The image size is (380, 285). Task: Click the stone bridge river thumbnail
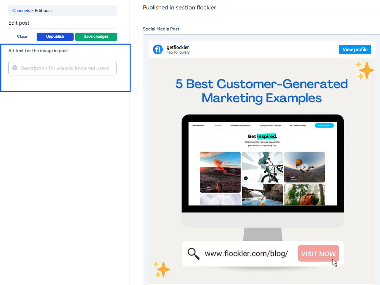click(x=262, y=195)
